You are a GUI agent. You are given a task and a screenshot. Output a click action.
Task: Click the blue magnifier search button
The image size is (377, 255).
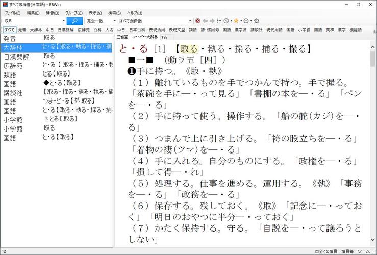click(74, 21)
